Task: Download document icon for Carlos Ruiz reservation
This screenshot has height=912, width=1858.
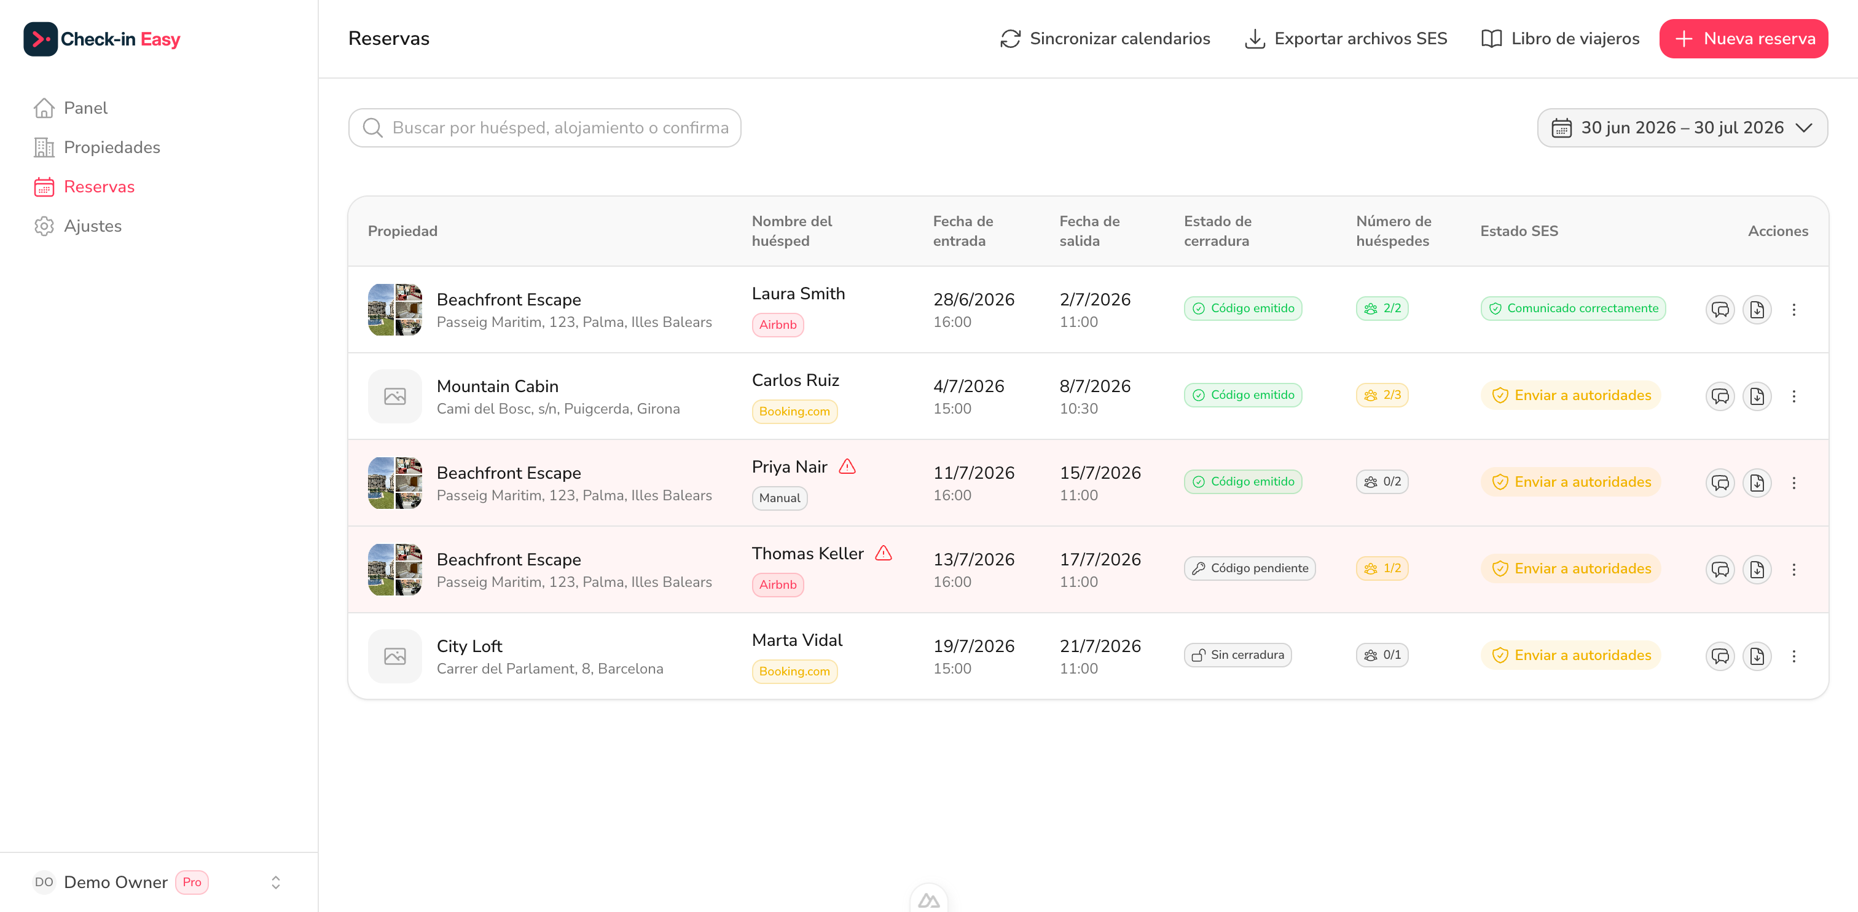Action: 1757,396
